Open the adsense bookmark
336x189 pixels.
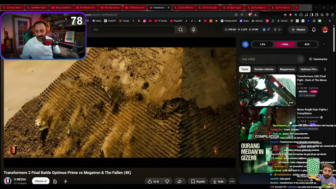point(257,21)
